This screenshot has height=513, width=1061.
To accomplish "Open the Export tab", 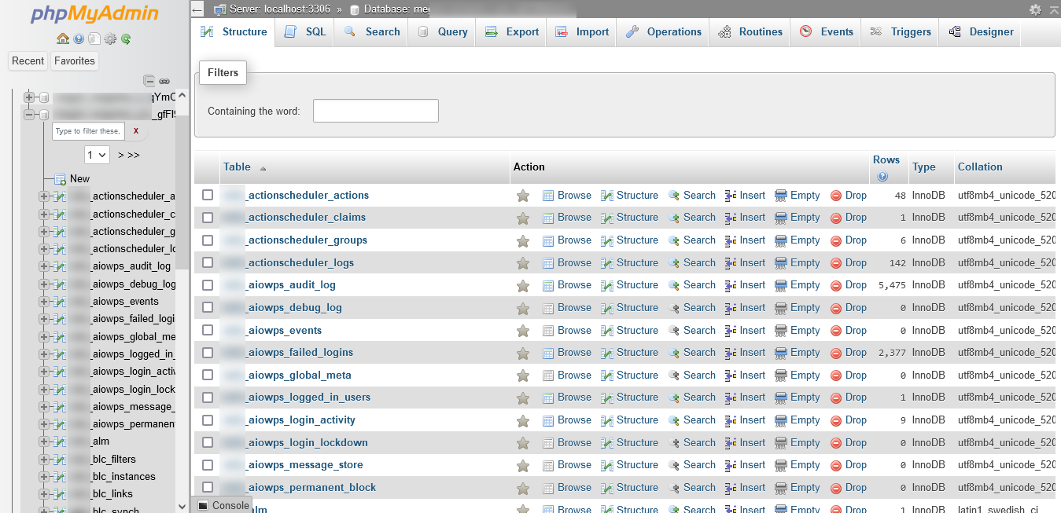I will point(512,32).
